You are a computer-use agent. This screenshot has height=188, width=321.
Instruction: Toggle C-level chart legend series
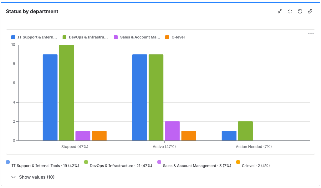click(175, 37)
